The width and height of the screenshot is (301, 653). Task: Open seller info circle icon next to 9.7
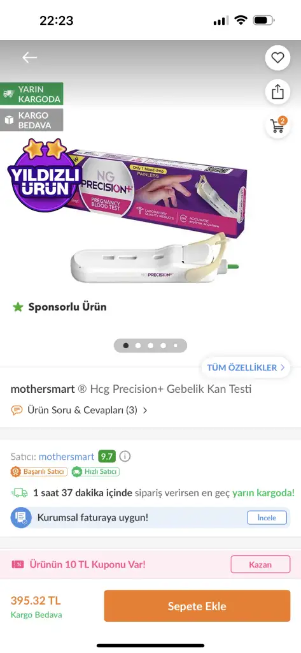point(125,457)
